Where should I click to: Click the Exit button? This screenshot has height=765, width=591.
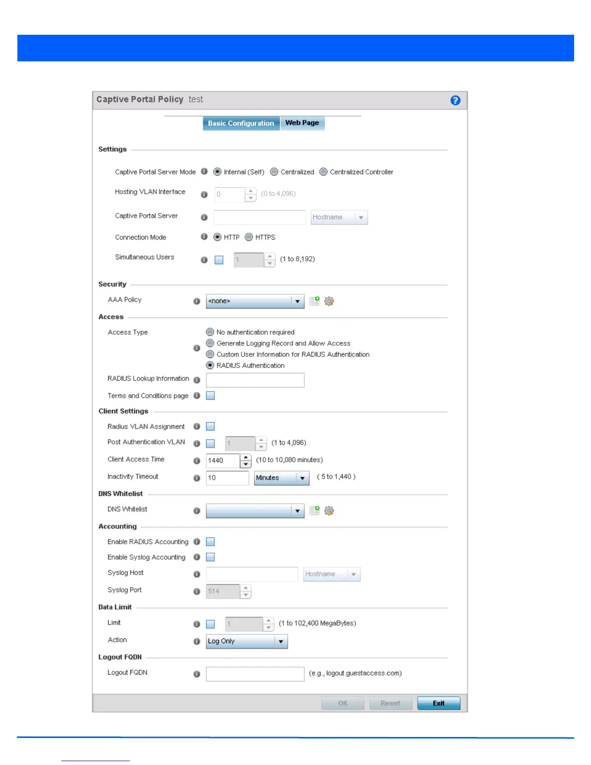coord(438,703)
